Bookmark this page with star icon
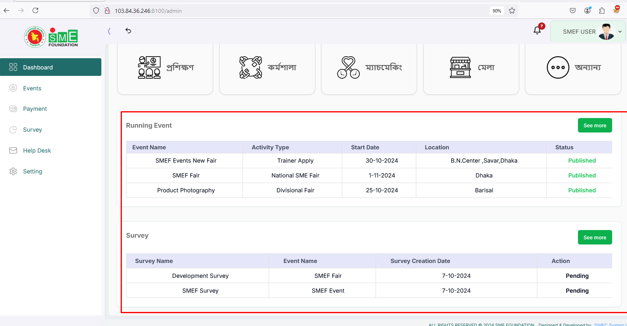Image resolution: width=627 pixels, height=326 pixels. [x=512, y=10]
